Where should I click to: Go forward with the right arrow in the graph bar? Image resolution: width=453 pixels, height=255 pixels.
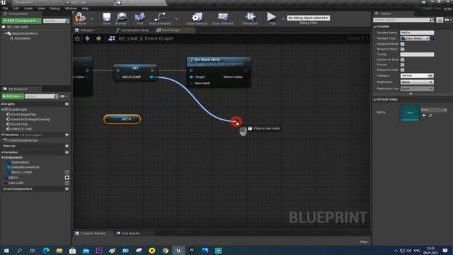pyautogui.click(x=98, y=38)
